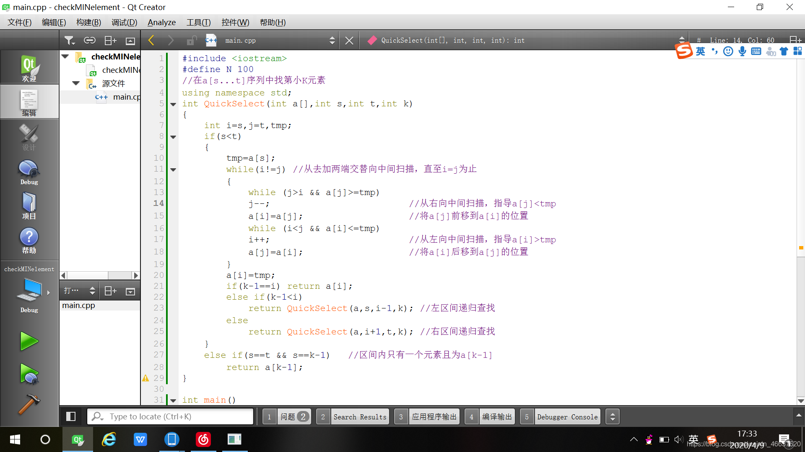
Task: Close the open documents pane
Action: 130,291
